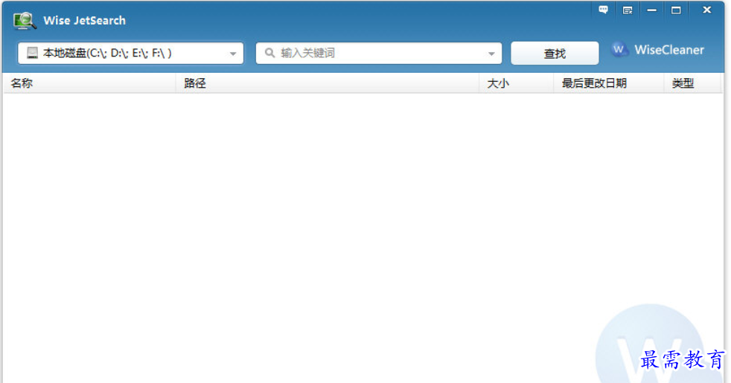Screen dimensions: 731x383
Task: Sort results by 路径 column header
Action: click(328, 83)
